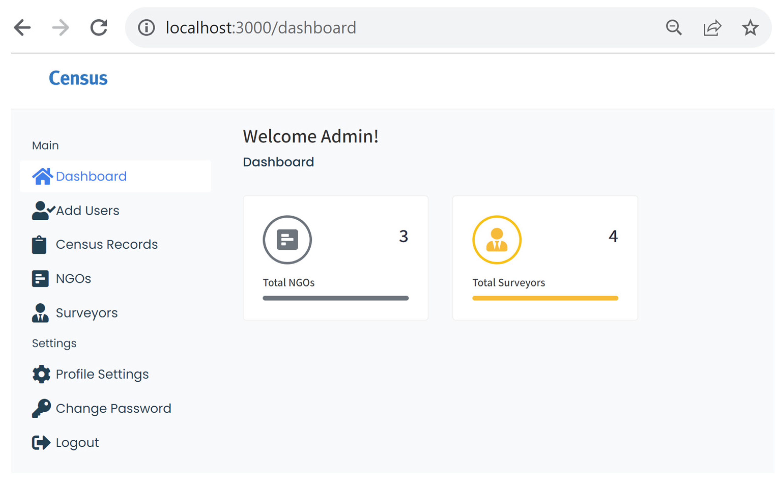Image resolution: width=780 pixels, height=484 pixels.
Task: Open the Census Records menu item
Action: pyautogui.click(x=107, y=245)
